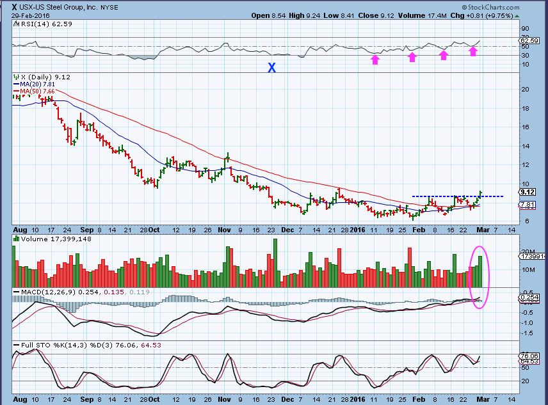Viewport: 548px width, 405px height.
Task: Click the MA(20) 7.81 legend text
Action: click(x=37, y=84)
